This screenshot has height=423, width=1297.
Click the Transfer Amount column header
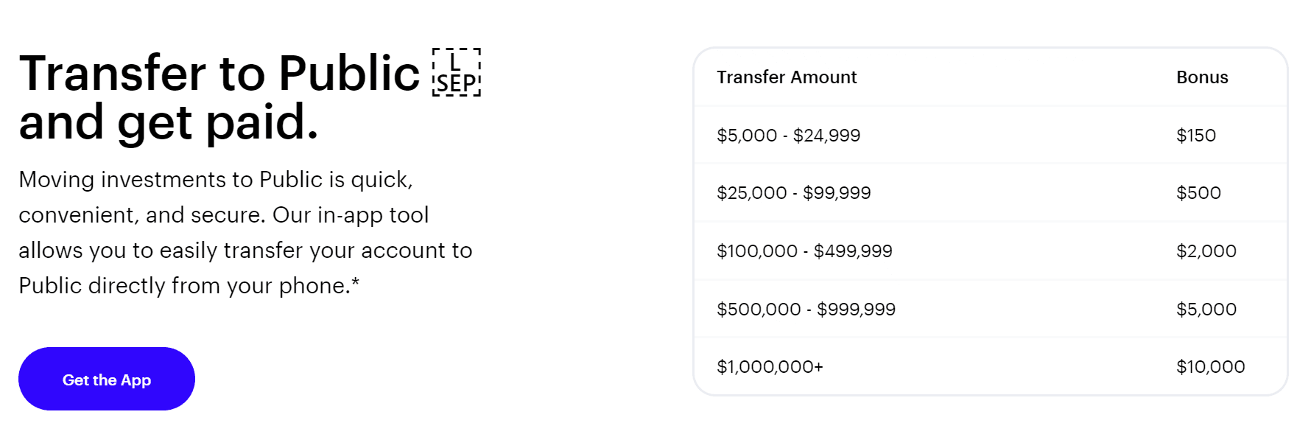[787, 77]
